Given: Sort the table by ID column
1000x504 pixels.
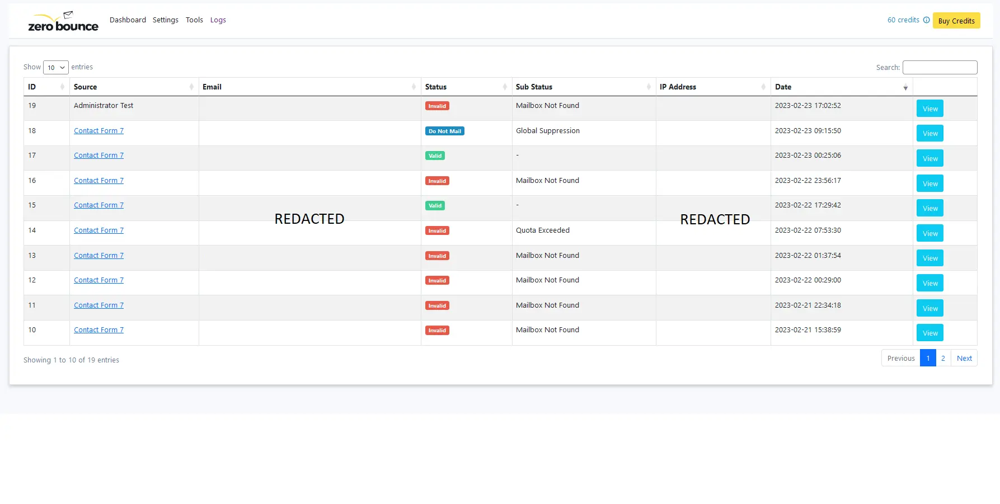Looking at the screenshot, I should (63, 87).
